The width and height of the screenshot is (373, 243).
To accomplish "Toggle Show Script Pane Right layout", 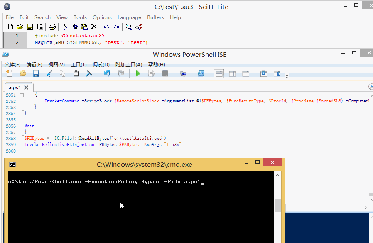I will [x=233, y=73].
